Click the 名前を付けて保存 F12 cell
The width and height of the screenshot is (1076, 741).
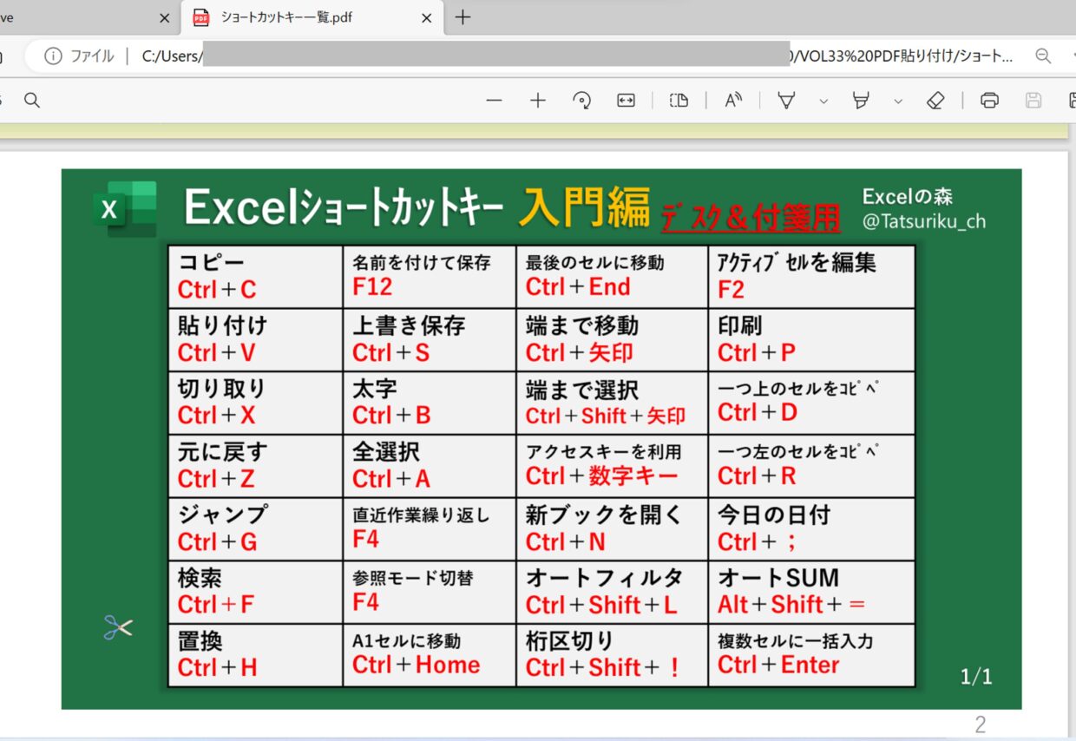[430, 277]
